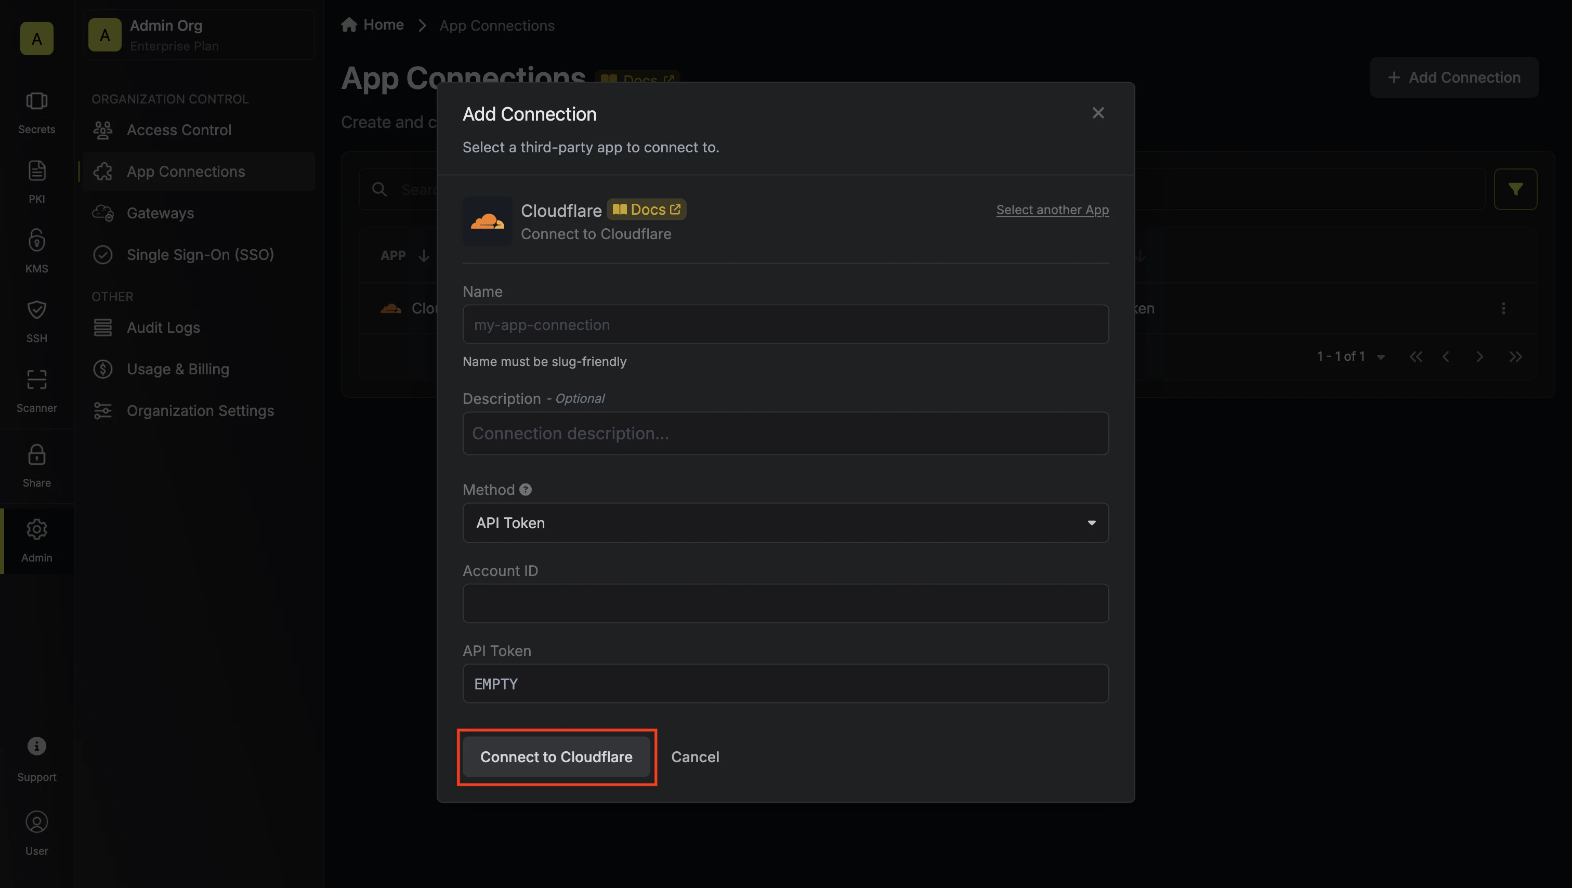Open the row options three-dot menu
This screenshot has height=888, width=1572.
[x=1503, y=308]
